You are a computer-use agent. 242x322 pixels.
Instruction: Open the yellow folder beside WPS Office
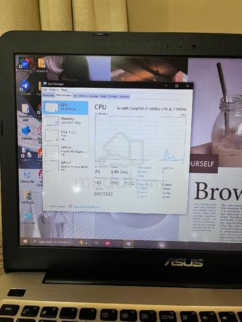[42, 65]
